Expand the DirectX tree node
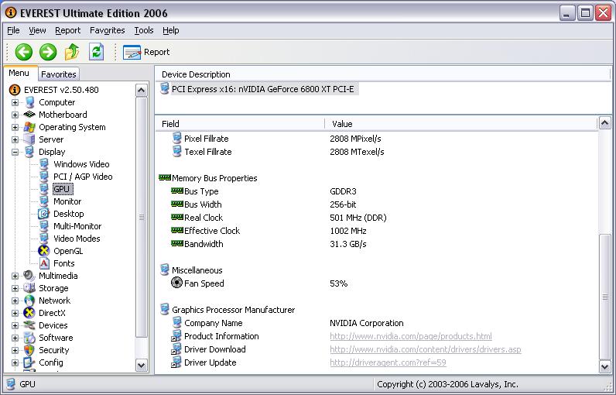This screenshot has height=395, width=616. click(15, 313)
